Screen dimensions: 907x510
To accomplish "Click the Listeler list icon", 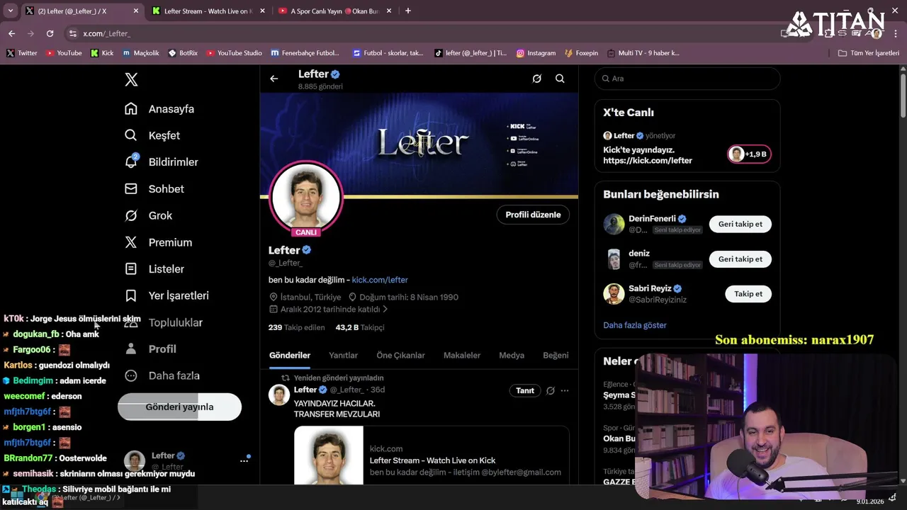I will 131,269.
